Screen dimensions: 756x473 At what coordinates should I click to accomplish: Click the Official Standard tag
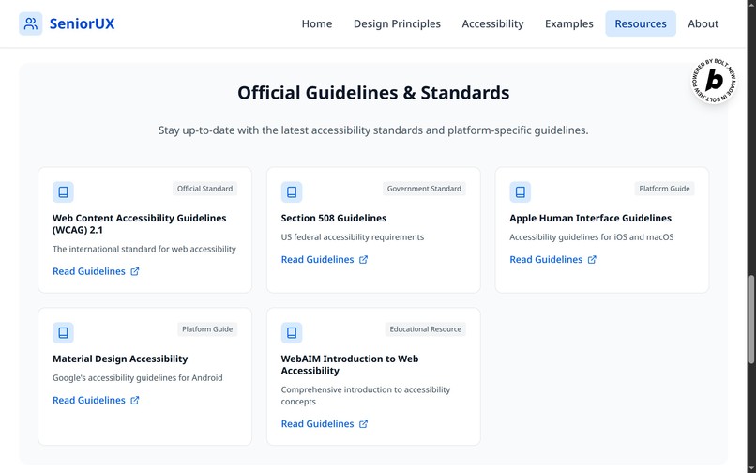point(204,189)
